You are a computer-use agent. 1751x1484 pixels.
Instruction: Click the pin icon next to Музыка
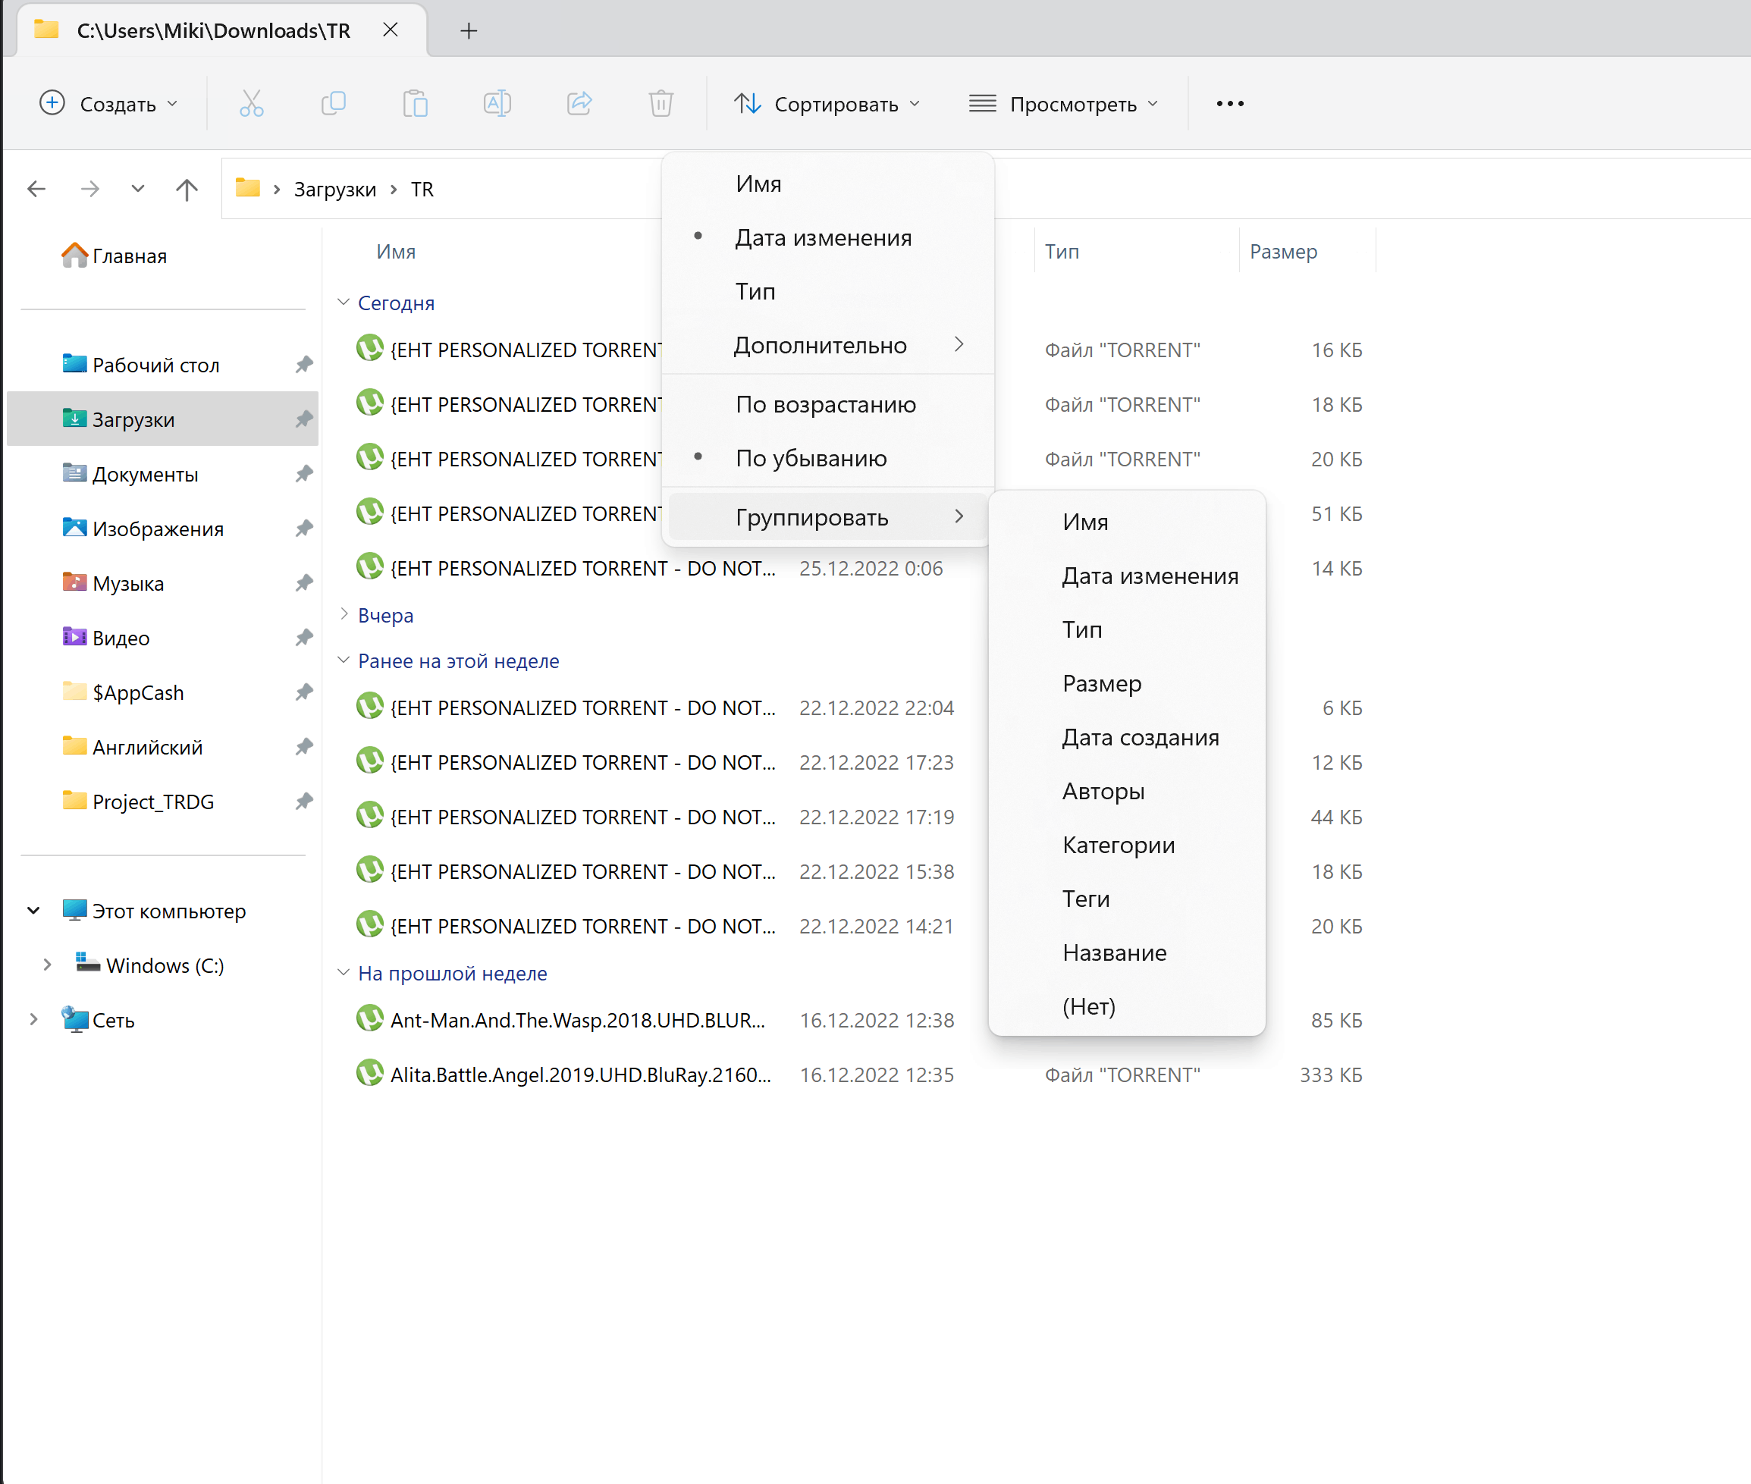(x=304, y=583)
